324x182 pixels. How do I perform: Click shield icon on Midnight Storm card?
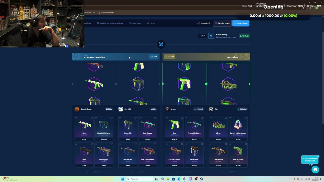[111, 118]
